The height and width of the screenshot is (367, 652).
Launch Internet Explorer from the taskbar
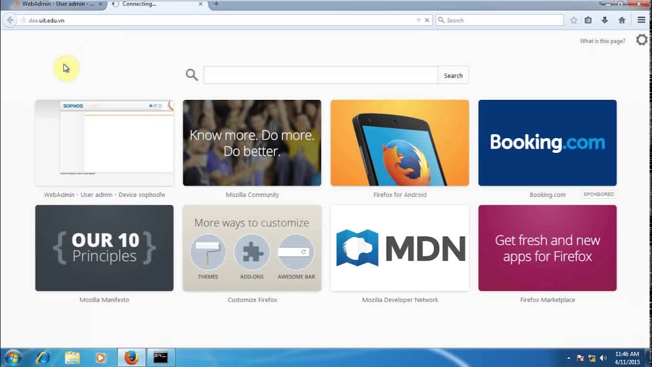[43, 357]
